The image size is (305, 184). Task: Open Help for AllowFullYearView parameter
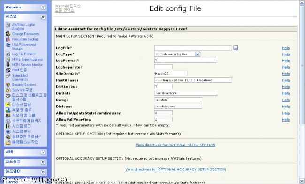click(286, 120)
